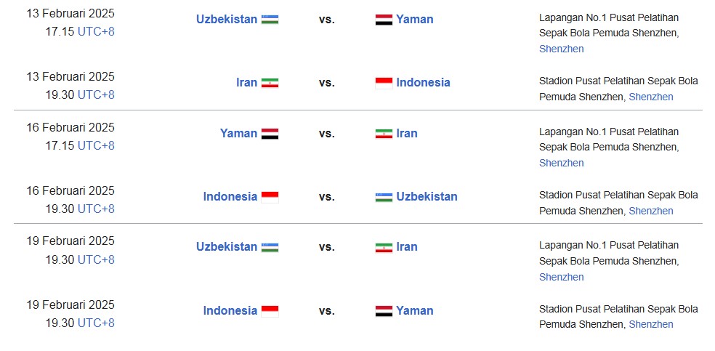Open Yaman link in the Uzbekistan vs. Yaman match
715x351 pixels.
(414, 19)
